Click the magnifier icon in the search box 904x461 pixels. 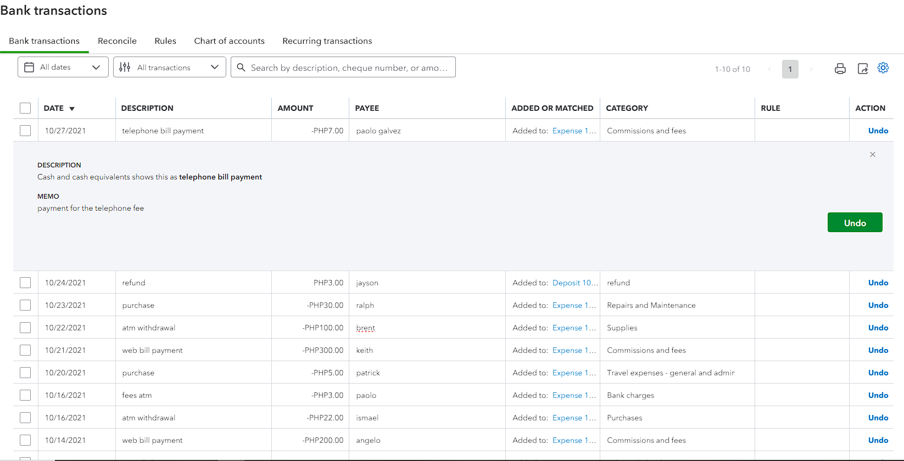click(241, 68)
